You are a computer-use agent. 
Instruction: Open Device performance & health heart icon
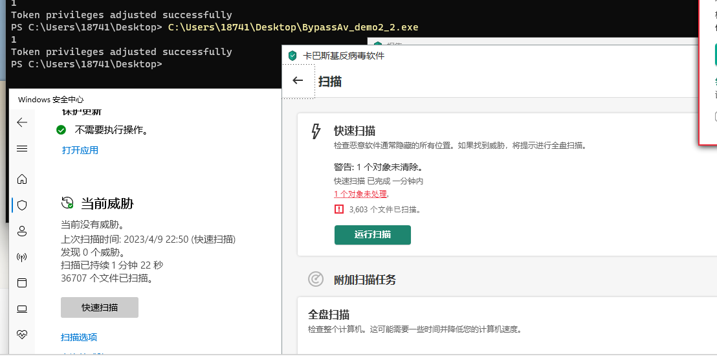click(22, 335)
